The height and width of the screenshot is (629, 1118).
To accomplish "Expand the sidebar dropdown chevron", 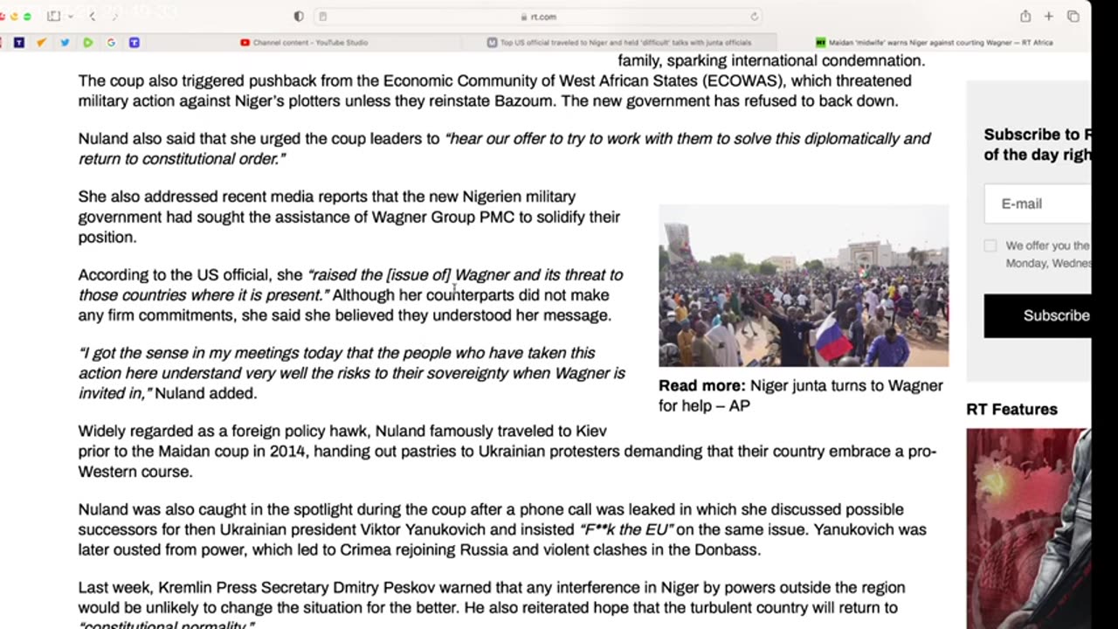I will point(69,17).
